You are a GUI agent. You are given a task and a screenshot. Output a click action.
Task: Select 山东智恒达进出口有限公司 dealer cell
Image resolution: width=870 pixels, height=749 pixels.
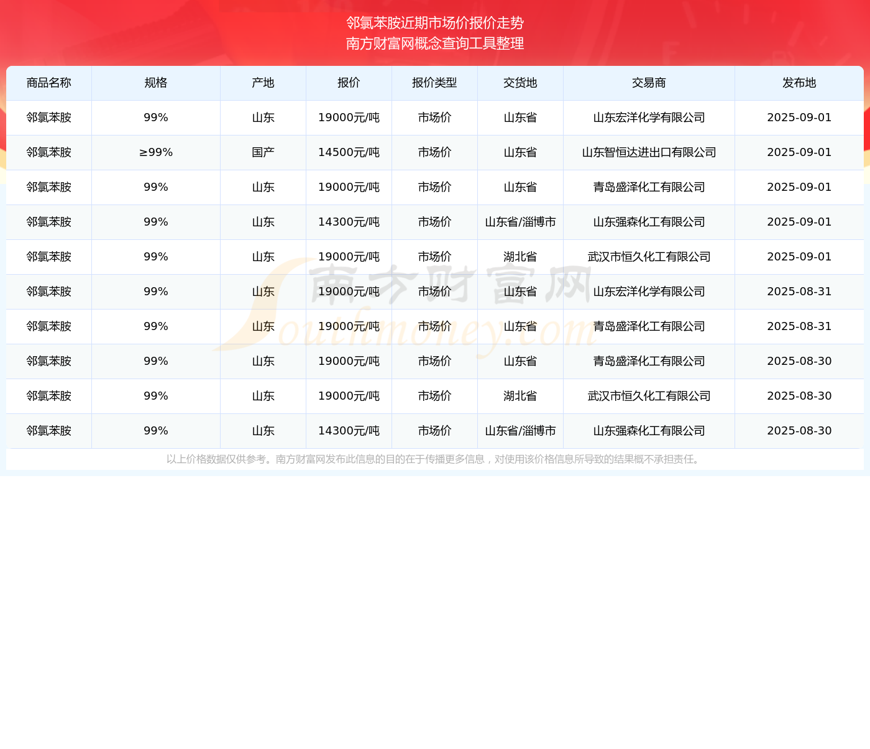649,152
